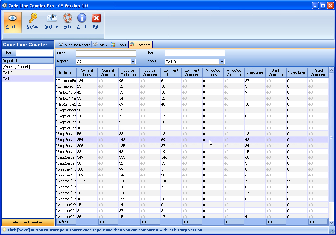Show About info icon
This screenshot has height=235, width=336.
click(82, 18)
